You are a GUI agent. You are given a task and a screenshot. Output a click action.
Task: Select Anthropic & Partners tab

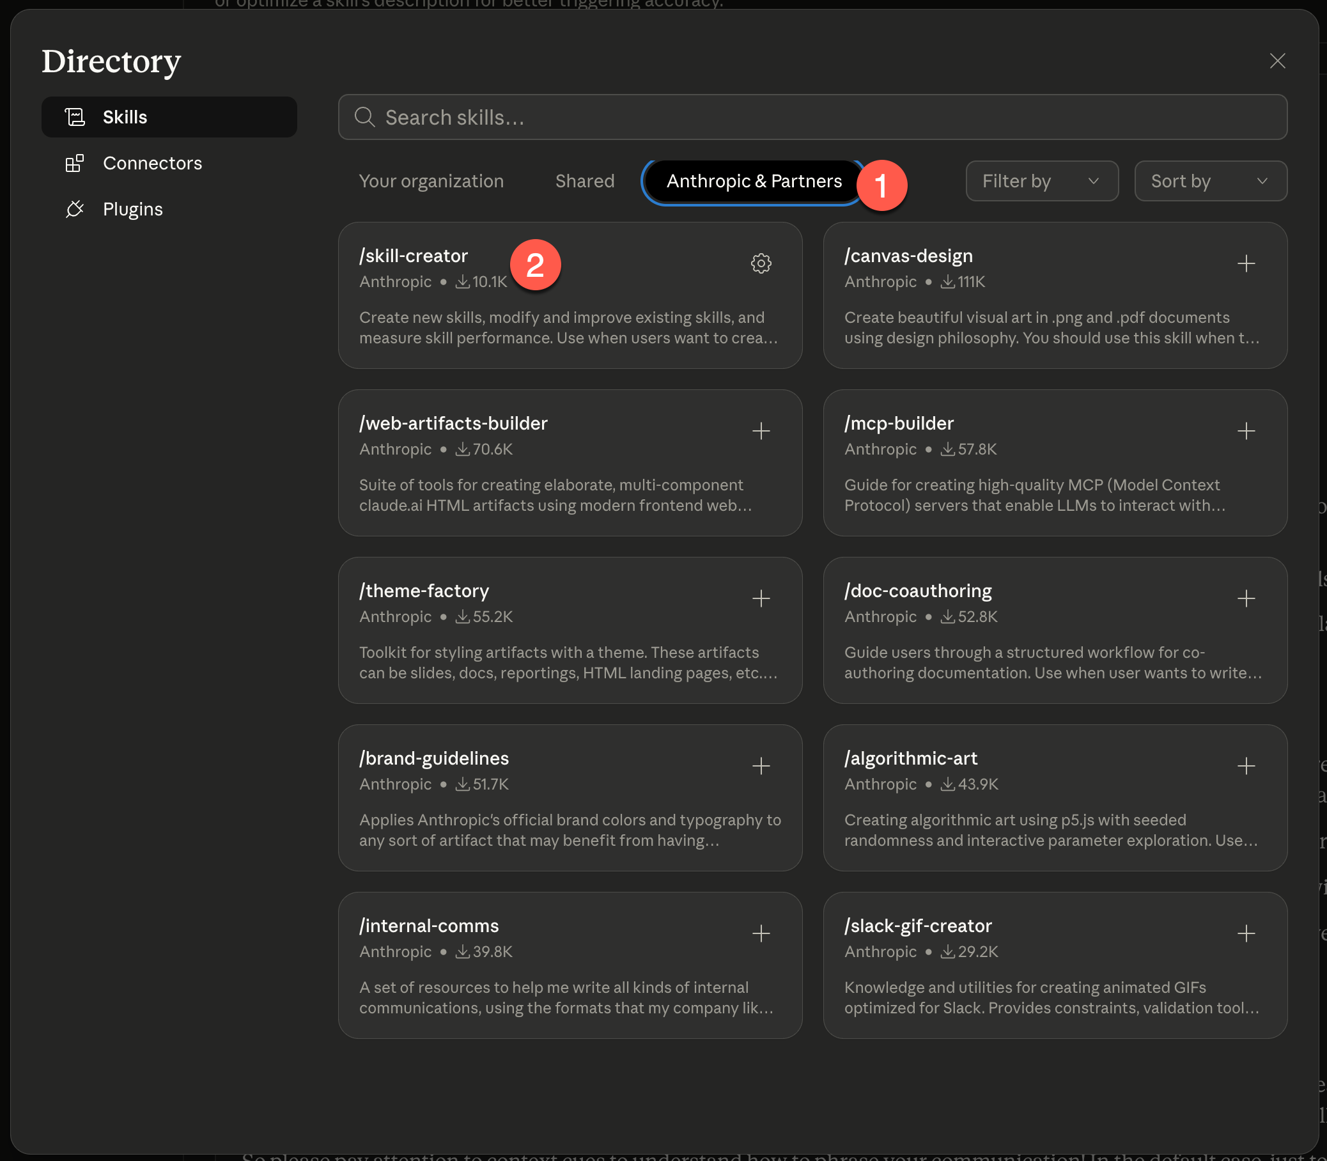tap(754, 181)
